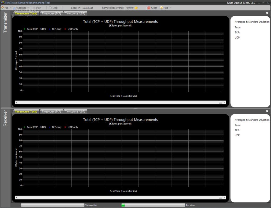The image size is (271, 208).
Task: Click the Local IP address value
Action: (87, 8)
